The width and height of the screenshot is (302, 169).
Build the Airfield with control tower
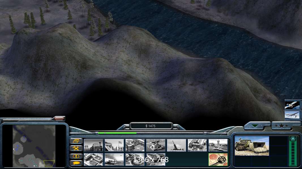[218, 145]
